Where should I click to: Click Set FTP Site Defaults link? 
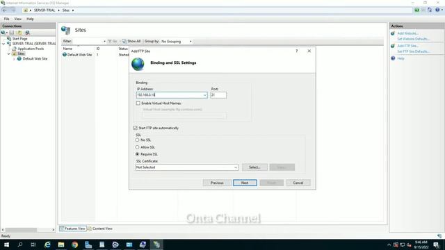coord(414,51)
